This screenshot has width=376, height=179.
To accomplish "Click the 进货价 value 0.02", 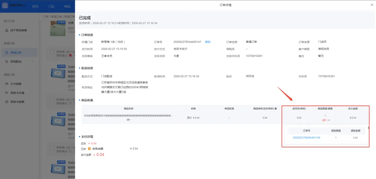I will (299, 118).
